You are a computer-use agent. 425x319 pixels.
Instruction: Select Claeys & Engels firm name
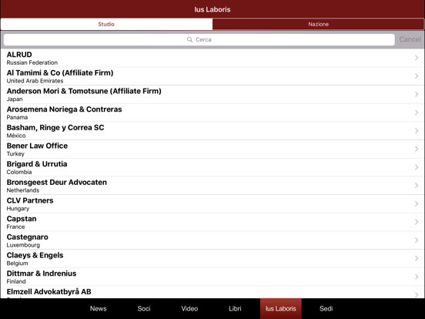(x=35, y=255)
